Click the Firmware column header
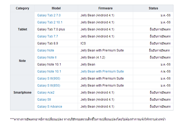 [x=105, y=8]
